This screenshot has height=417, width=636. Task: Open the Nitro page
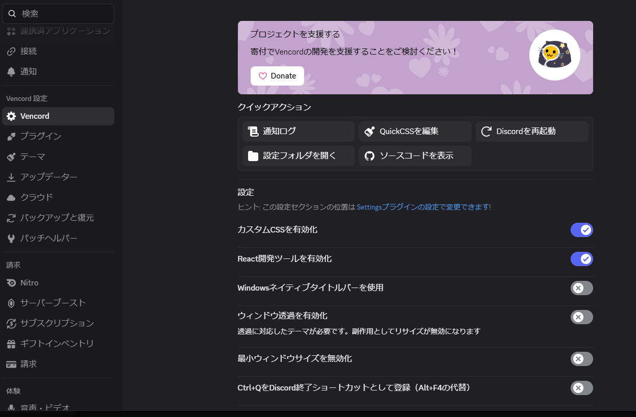point(58,283)
